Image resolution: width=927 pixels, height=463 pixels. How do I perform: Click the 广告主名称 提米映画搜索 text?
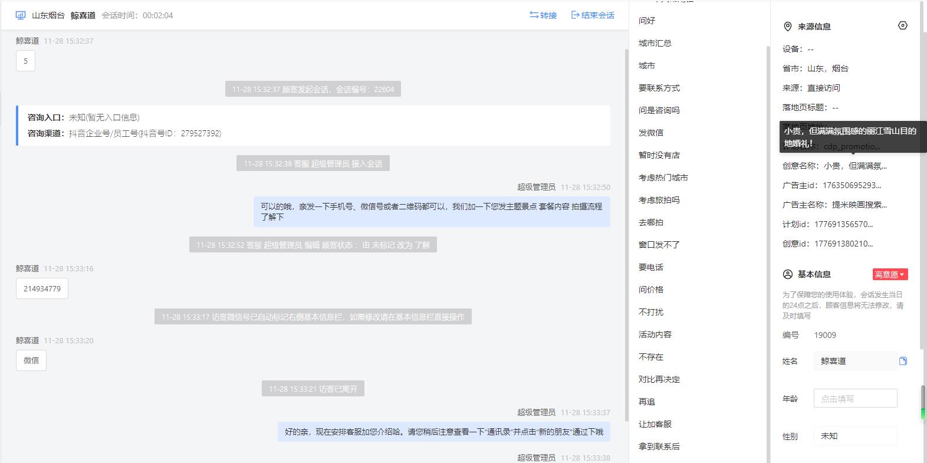[859, 205]
